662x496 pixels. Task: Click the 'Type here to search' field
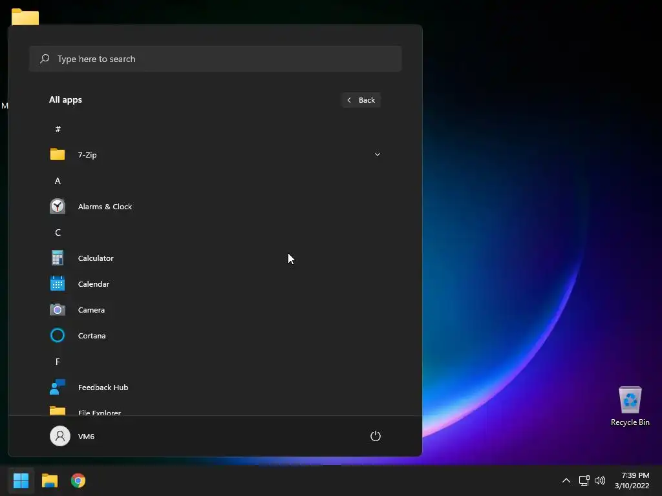215,59
